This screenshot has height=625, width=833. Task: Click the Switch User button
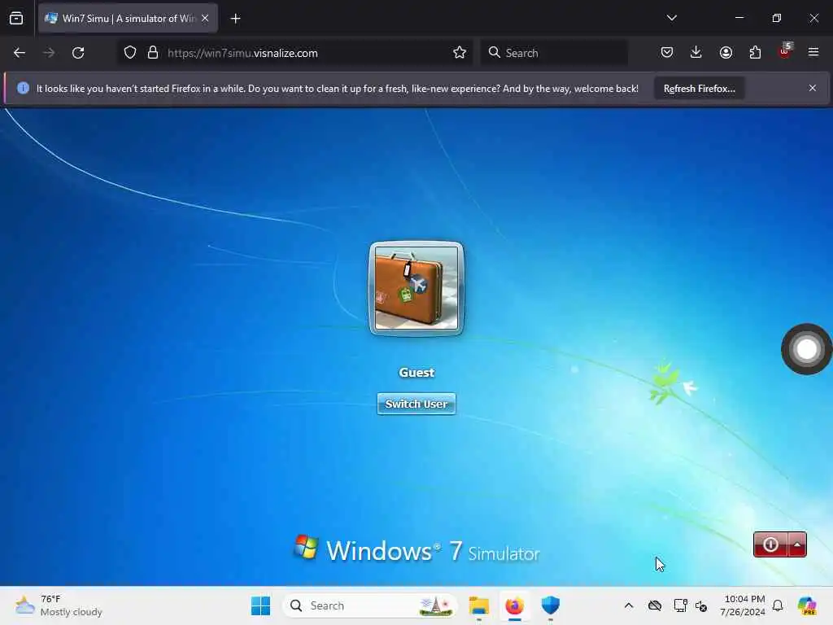pyautogui.click(x=416, y=404)
